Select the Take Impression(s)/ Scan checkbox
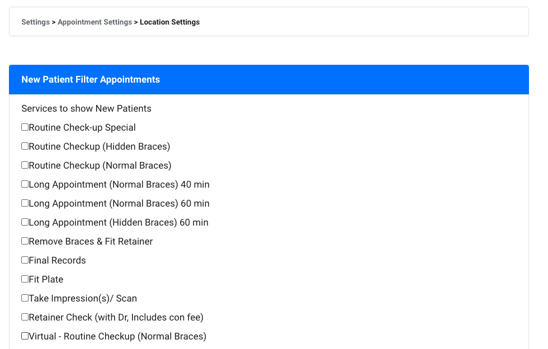Screen dimensions: 548x349 pyautogui.click(x=25, y=298)
